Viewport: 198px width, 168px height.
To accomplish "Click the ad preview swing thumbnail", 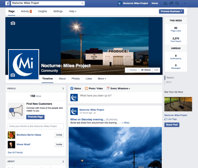I will 178,104.
